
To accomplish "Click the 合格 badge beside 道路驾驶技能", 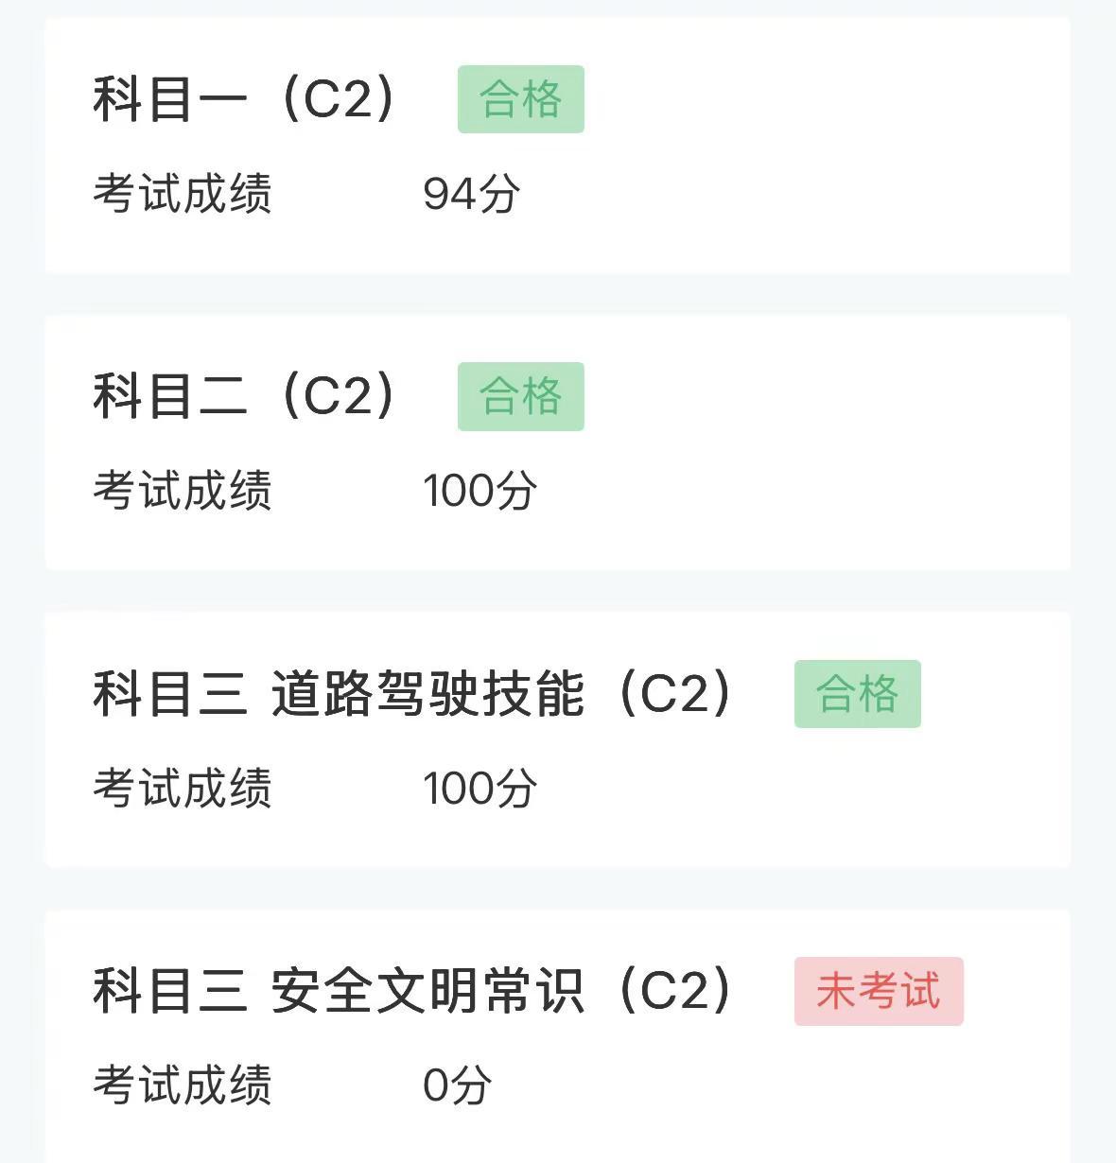I will (x=857, y=694).
